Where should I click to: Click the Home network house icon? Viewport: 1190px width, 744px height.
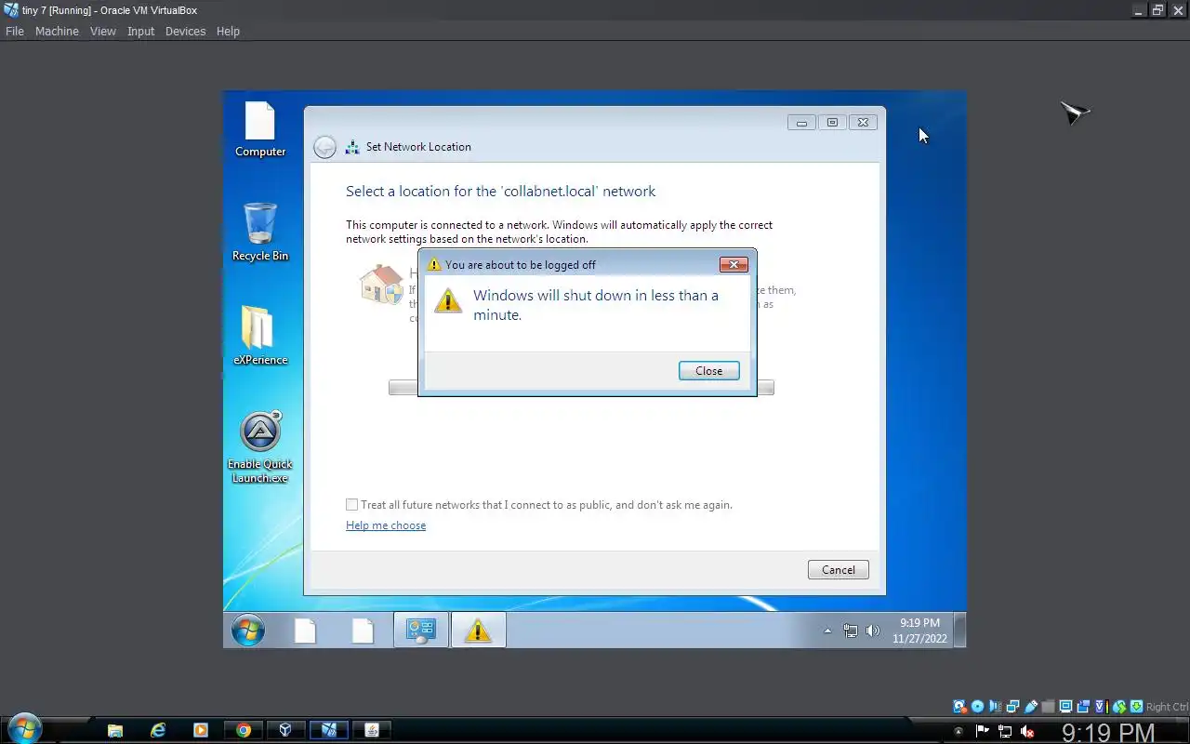click(x=381, y=285)
